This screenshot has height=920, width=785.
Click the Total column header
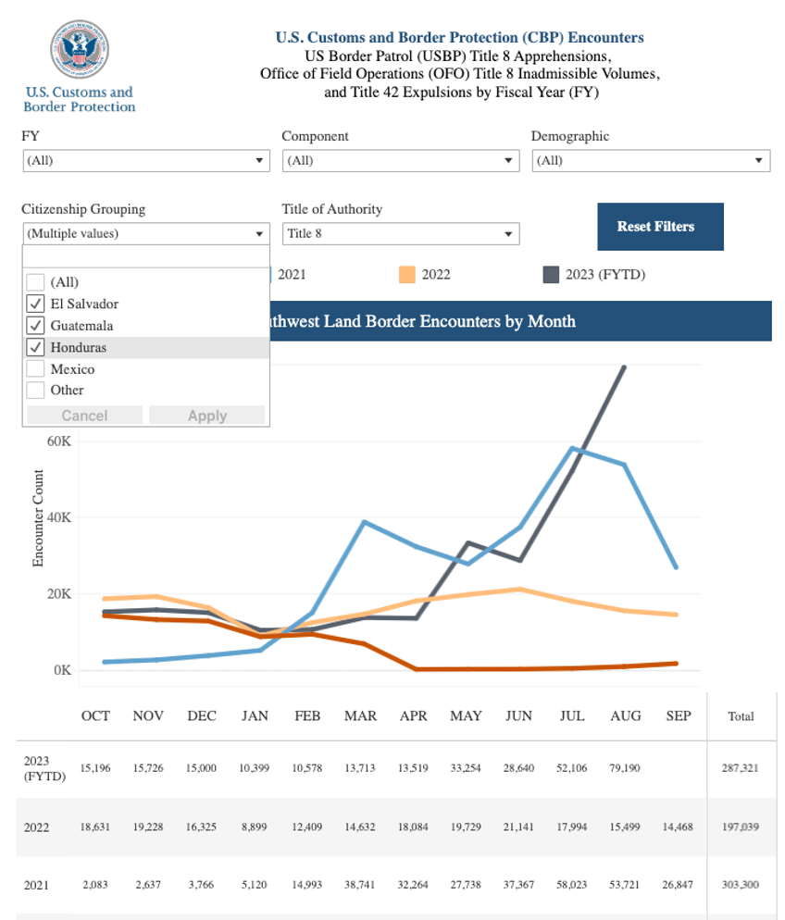(741, 716)
